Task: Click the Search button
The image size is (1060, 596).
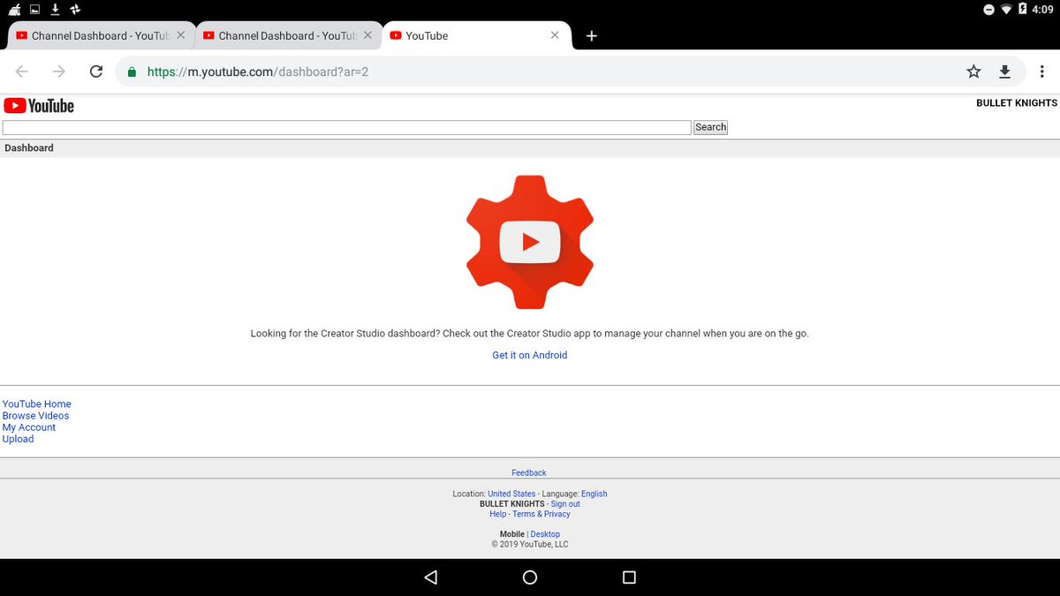Action: [x=710, y=127]
